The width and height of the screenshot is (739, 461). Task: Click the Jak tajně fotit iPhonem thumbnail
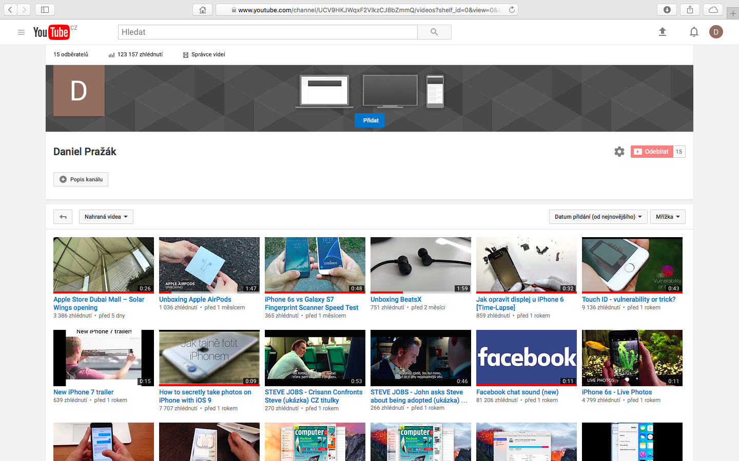(x=209, y=358)
